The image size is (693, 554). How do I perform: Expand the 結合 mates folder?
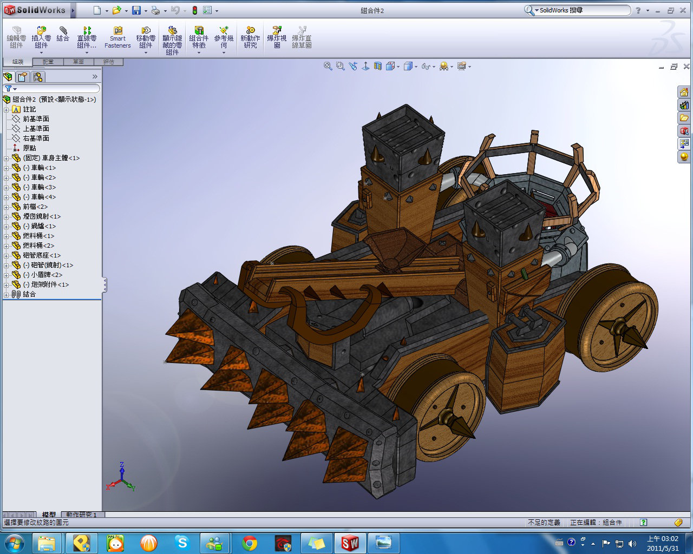(x=6, y=294)
